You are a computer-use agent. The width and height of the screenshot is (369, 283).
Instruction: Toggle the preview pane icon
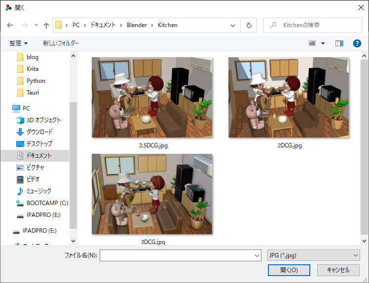pos(339,43)
